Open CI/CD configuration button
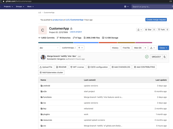Screen dimensions: 173x129 tap(98, 67)
